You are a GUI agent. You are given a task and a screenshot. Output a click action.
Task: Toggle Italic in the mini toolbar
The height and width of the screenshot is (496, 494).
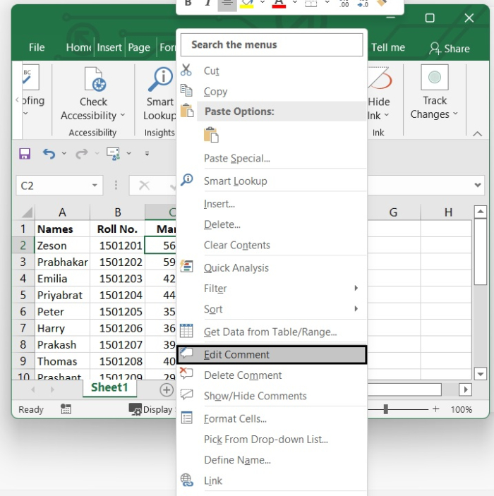(x=208, y=3)
